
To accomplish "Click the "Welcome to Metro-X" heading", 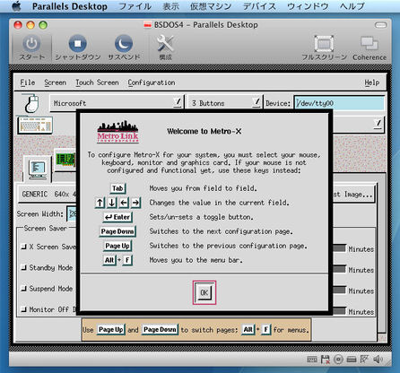I will tap(204, 132).
